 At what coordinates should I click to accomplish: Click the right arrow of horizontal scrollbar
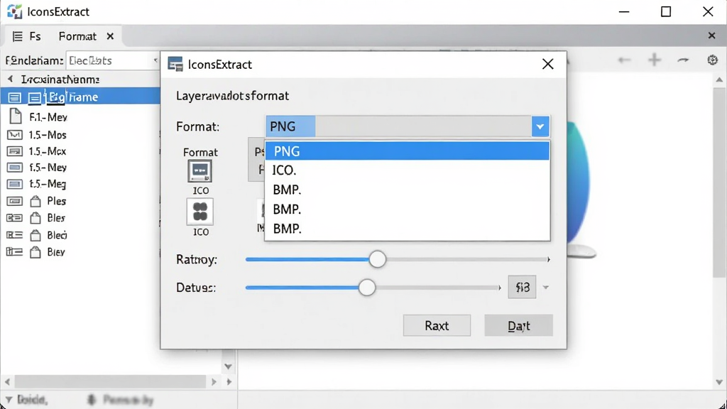coord(214,381)
